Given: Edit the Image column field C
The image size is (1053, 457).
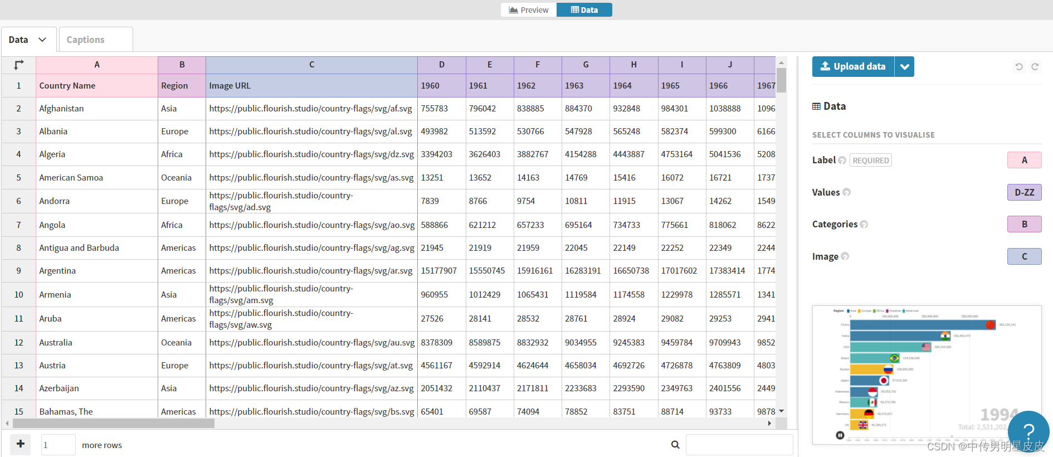Looking at the screenshot, I should (x=1024, y=256).
